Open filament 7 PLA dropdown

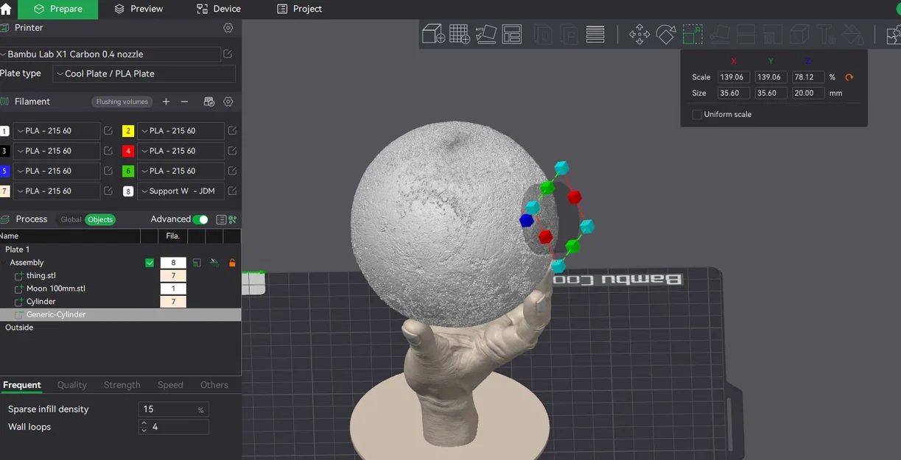[x=56, y=191]
